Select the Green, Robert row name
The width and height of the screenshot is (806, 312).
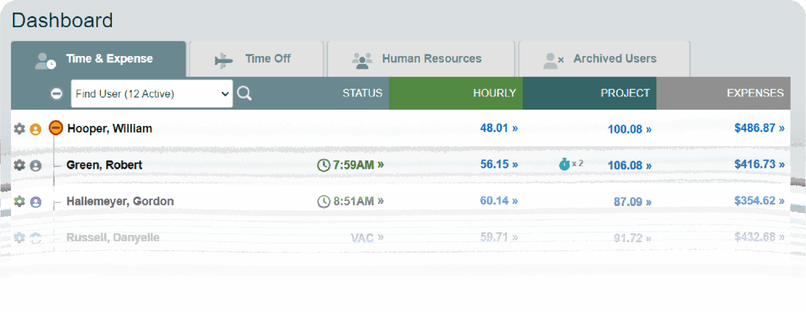tap(105, 165)
